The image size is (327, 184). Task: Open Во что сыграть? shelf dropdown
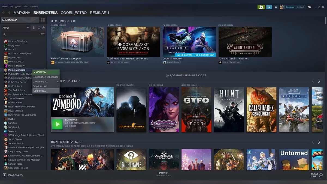(x=80, y=142)
